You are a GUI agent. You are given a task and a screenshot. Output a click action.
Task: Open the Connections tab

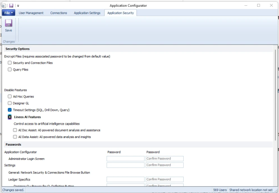[59, 13]
